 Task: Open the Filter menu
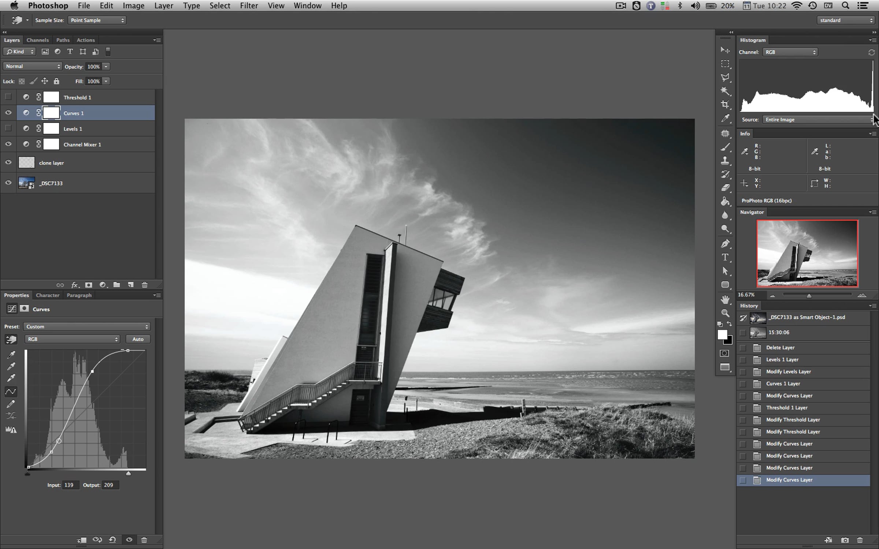coord(249,5)
